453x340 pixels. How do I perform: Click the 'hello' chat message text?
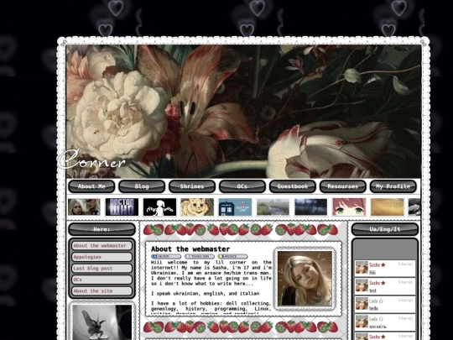373,308
